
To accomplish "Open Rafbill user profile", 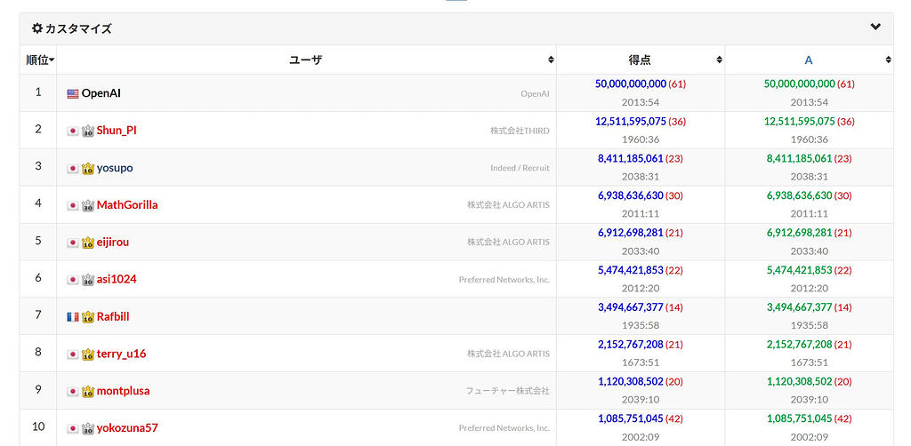I will [x=113, y=316].
